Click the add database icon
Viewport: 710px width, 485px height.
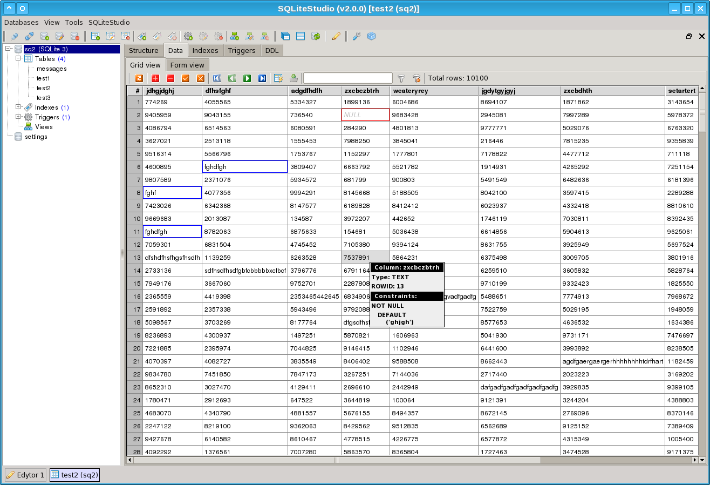pos(45,36)
